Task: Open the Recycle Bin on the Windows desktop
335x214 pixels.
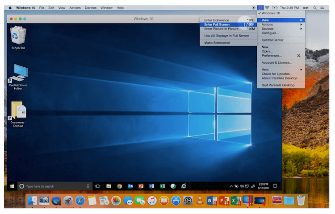Action: tap(18, 38)
